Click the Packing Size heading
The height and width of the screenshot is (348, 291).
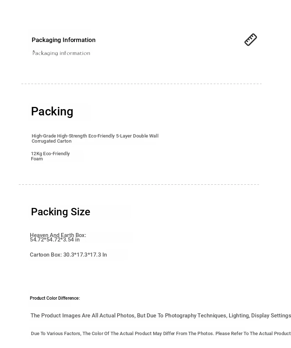point(60,212)
